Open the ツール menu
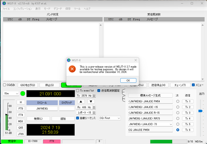The width and height of the screenshot is (207, 144). pyautogui.click(x=77, y=9)
